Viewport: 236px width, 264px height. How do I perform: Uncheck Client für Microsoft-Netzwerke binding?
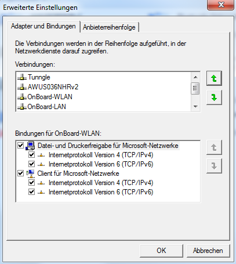(x=20, y=173)
